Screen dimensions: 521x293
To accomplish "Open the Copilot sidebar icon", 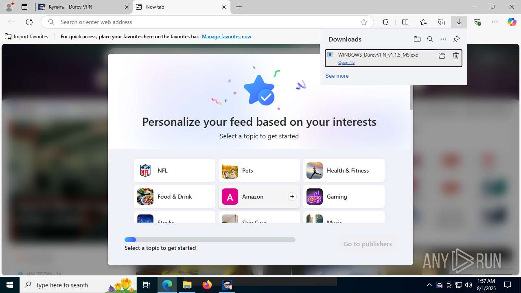I will [x=512, y=22].
